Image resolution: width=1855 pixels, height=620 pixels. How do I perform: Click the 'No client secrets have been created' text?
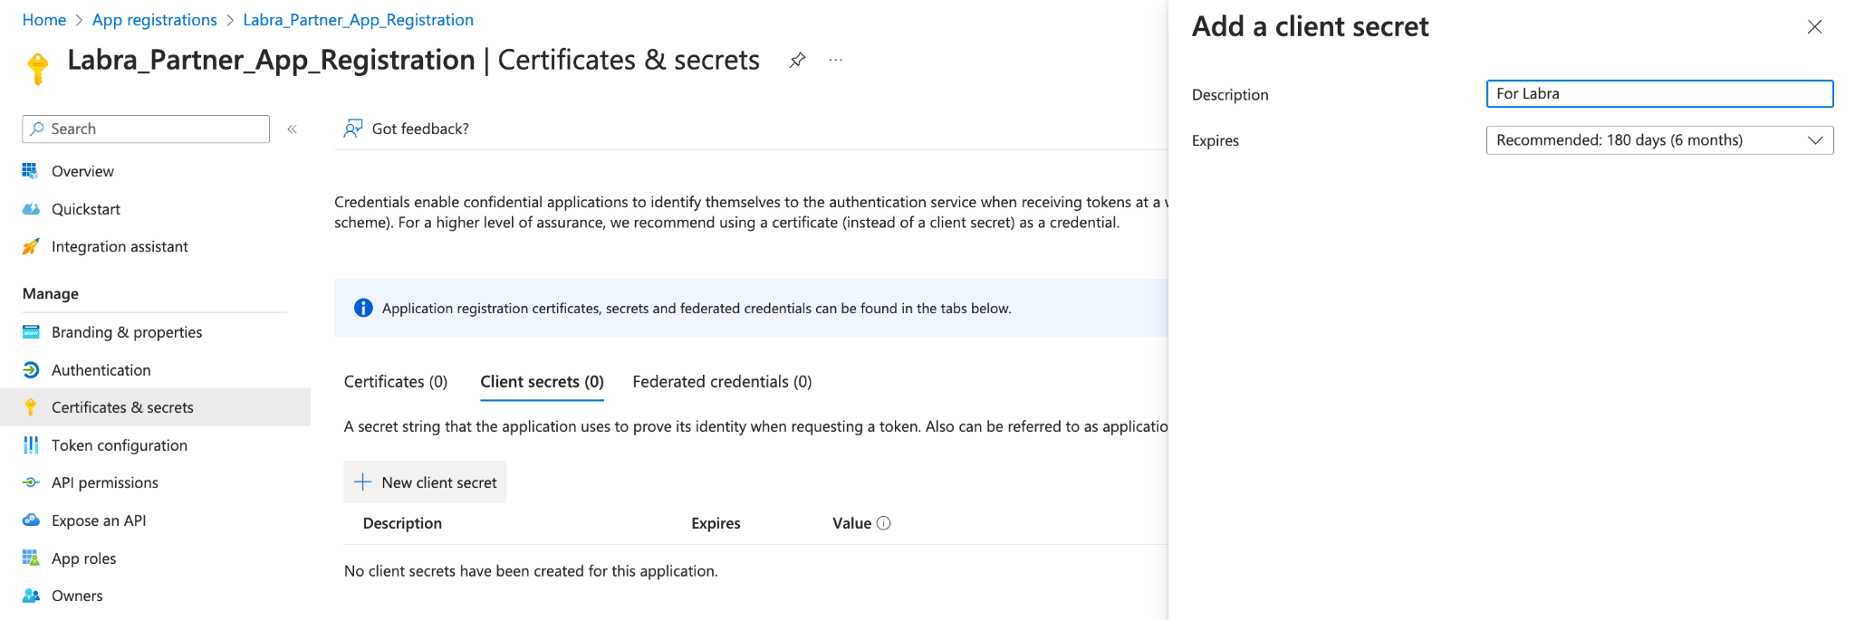coord(531,571)
